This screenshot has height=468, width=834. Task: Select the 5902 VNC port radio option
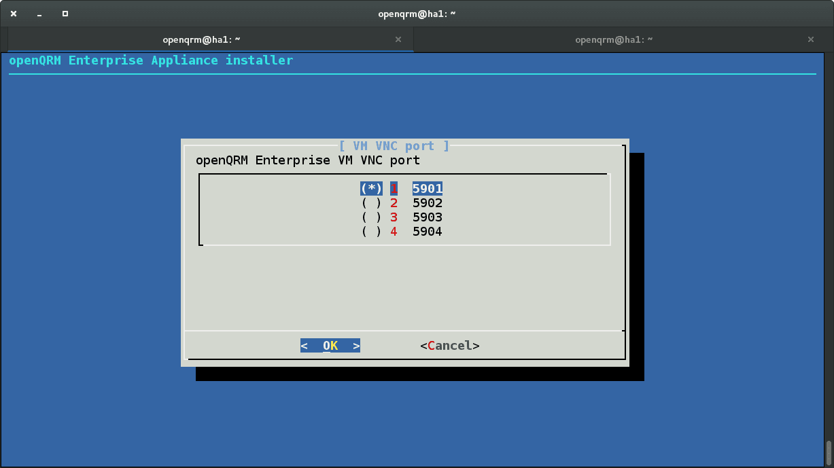371,203
